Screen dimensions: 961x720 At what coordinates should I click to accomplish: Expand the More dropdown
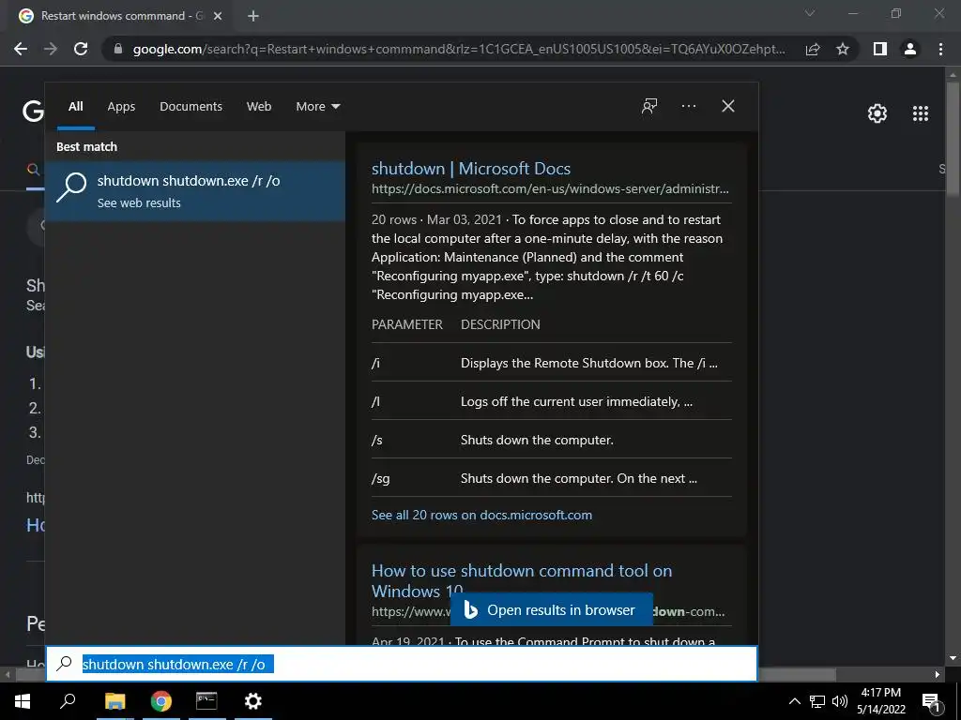point(317,107)
